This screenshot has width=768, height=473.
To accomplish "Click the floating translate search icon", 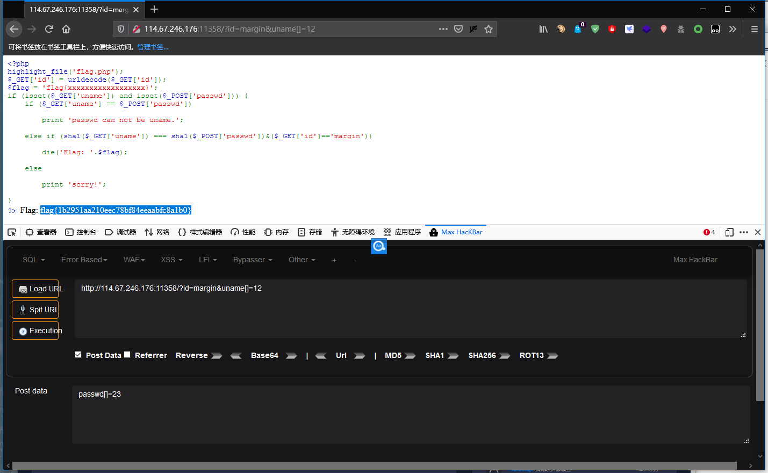I will (379, 246).
